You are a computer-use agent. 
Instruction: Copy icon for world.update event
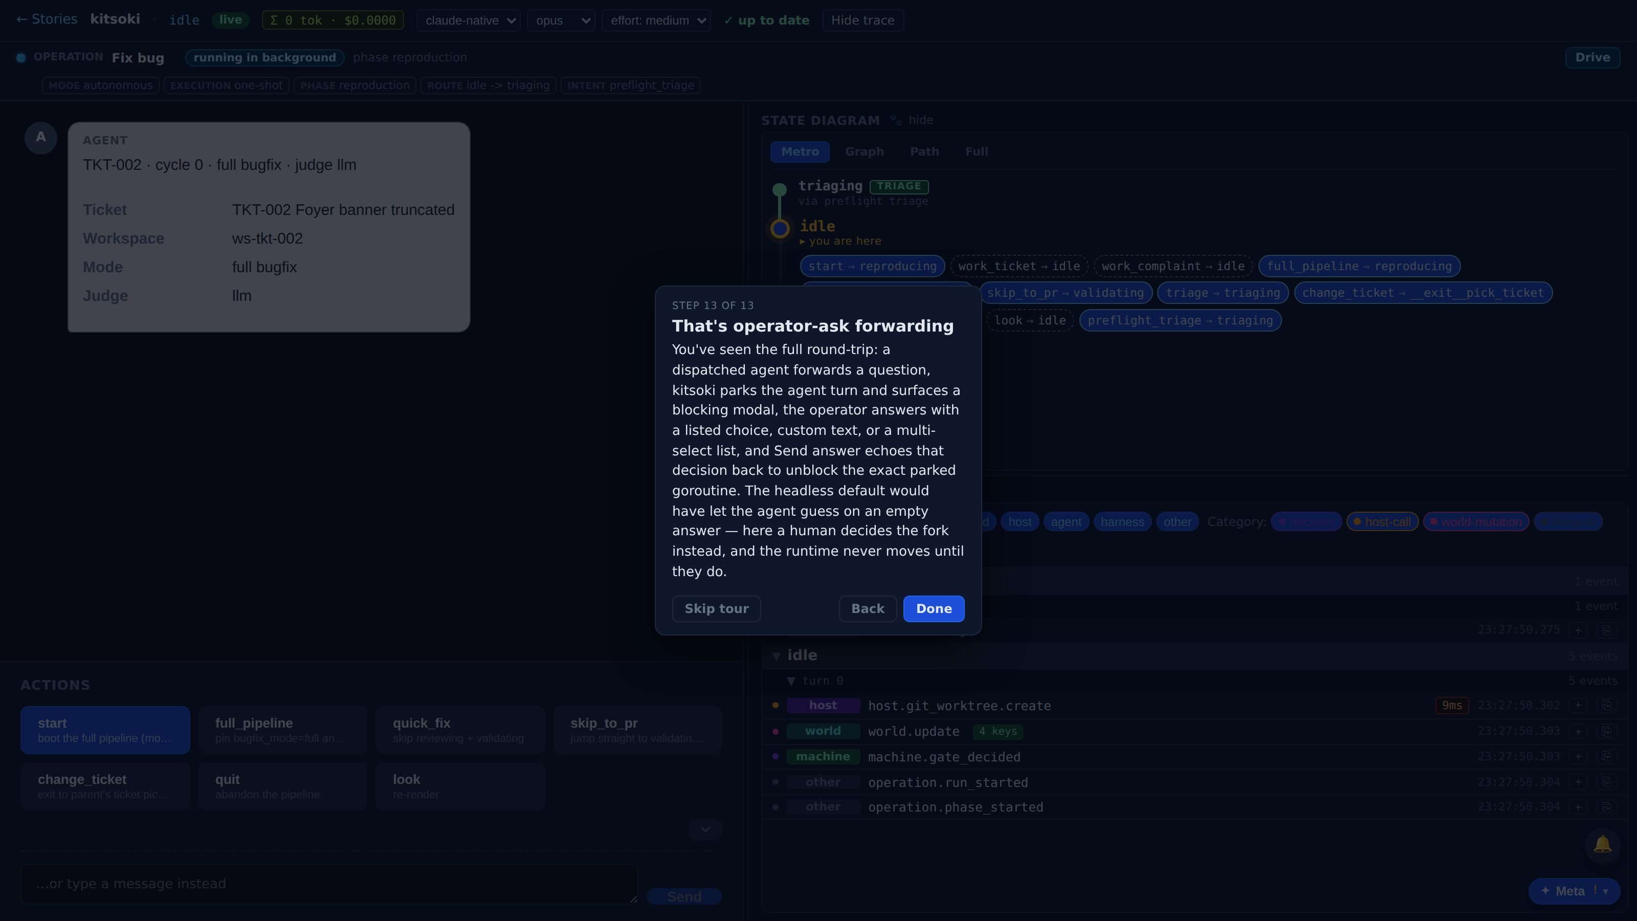coord(1606,731)
